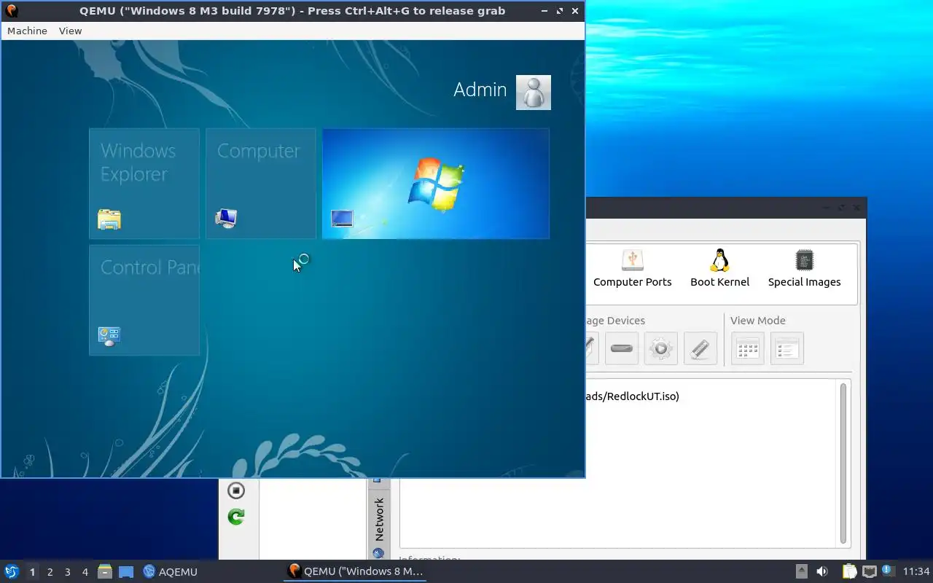Switch to Computer Ports tab in AQEMU
This screenshot has width=933, height=583.
coord(633,269)
